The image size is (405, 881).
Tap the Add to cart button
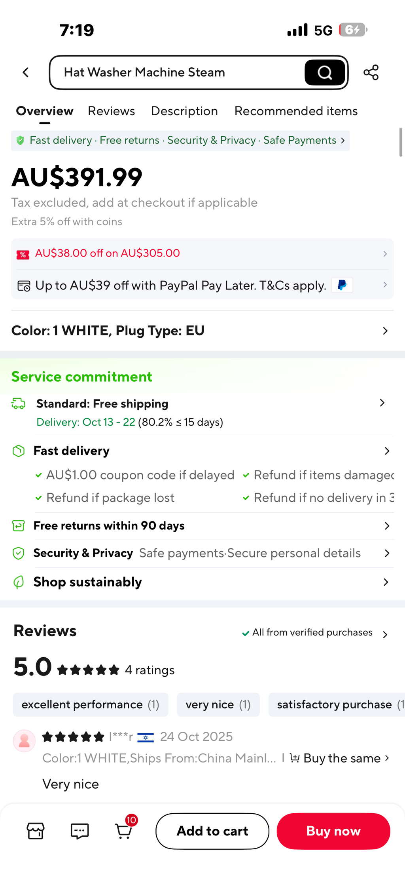(212, 831)
